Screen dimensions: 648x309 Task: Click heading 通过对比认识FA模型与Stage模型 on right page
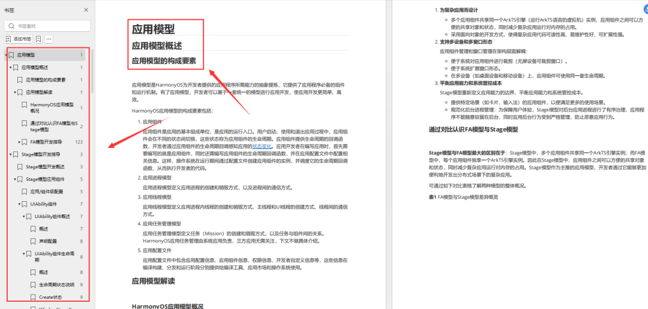click(473, 129)
